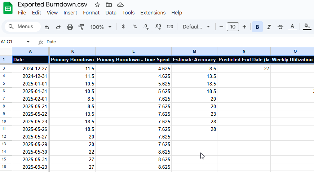Click the redo arrow icon
Image resolution: width=314 pixels, height=172 pixels.
coord(58,27)
